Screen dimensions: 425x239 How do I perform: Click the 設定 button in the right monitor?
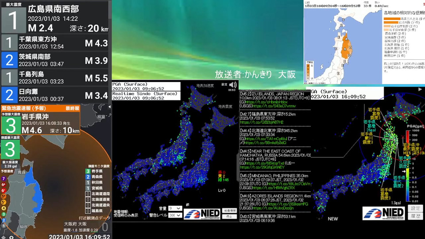(415, 208)
